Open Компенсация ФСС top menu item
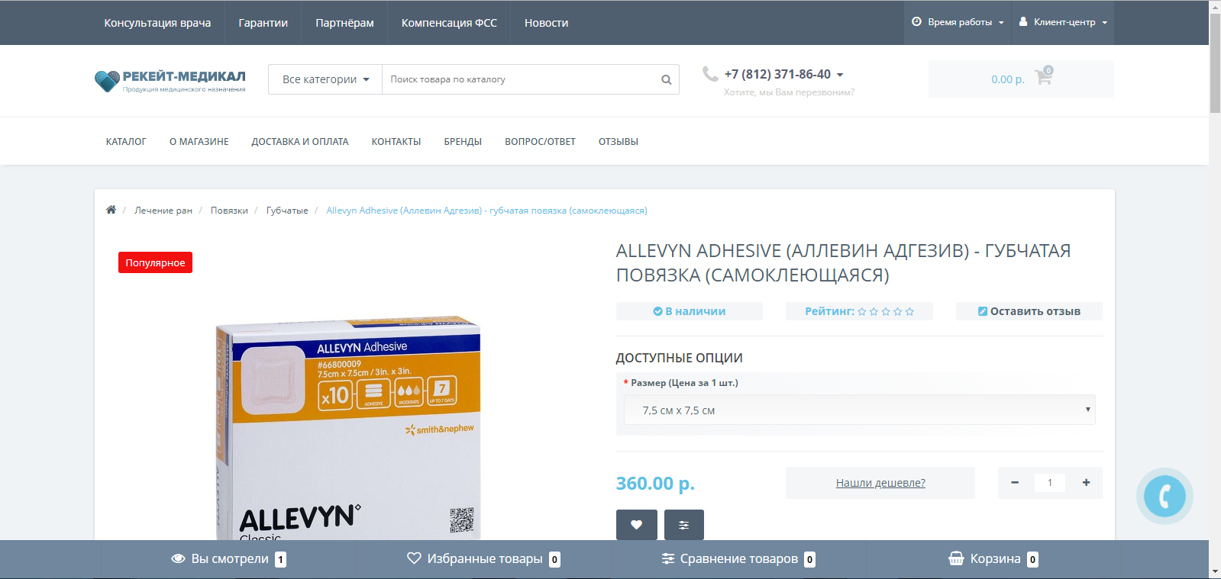The image size is (1221, 579). coord(449,23)
